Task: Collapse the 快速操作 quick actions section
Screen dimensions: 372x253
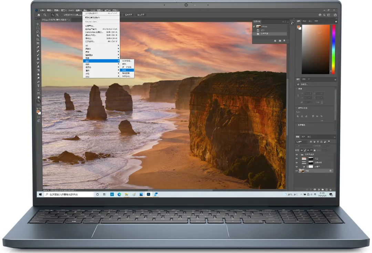Action: point(297,125)
